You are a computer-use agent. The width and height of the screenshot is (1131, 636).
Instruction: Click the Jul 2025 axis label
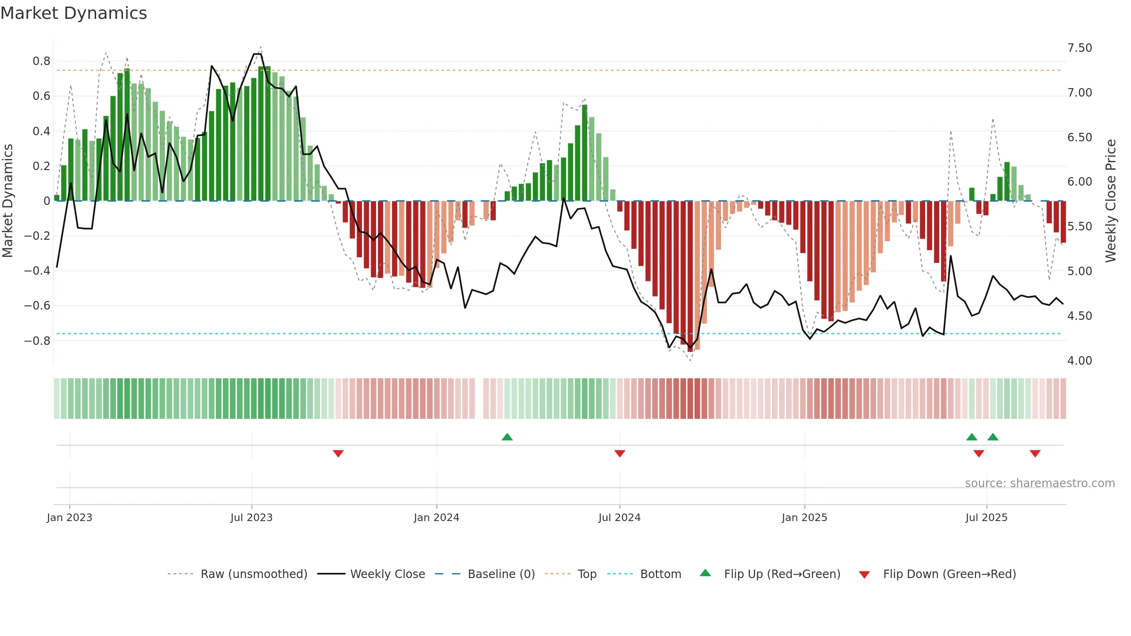[987, 517]
